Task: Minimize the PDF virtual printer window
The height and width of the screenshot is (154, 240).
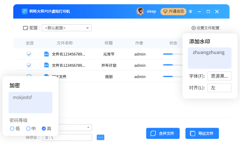Action: tap(199, 12)
